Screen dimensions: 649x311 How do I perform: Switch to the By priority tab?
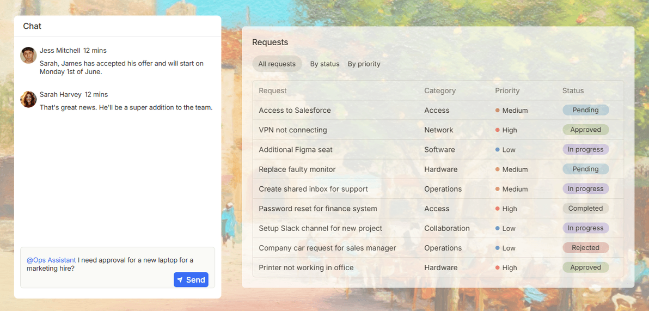point(364,64)
